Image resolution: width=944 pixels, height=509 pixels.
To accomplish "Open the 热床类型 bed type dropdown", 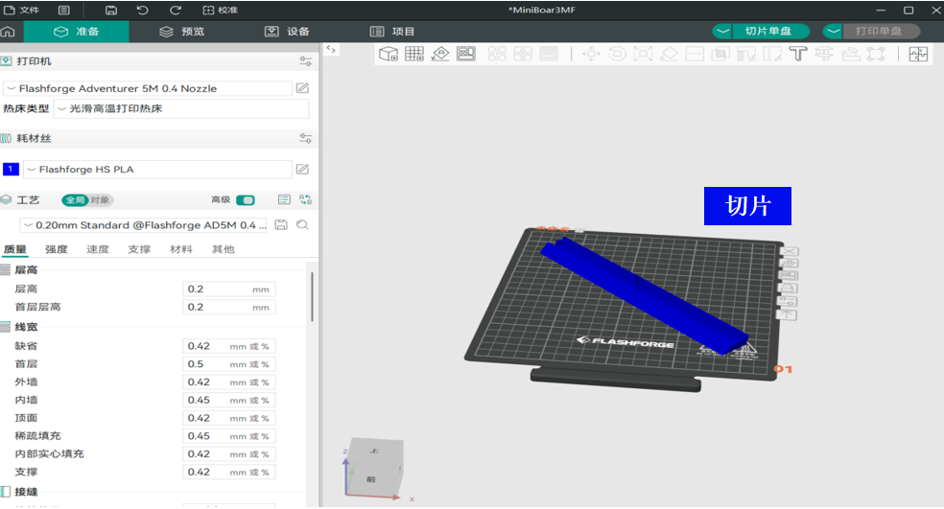I will click(181, 109).
